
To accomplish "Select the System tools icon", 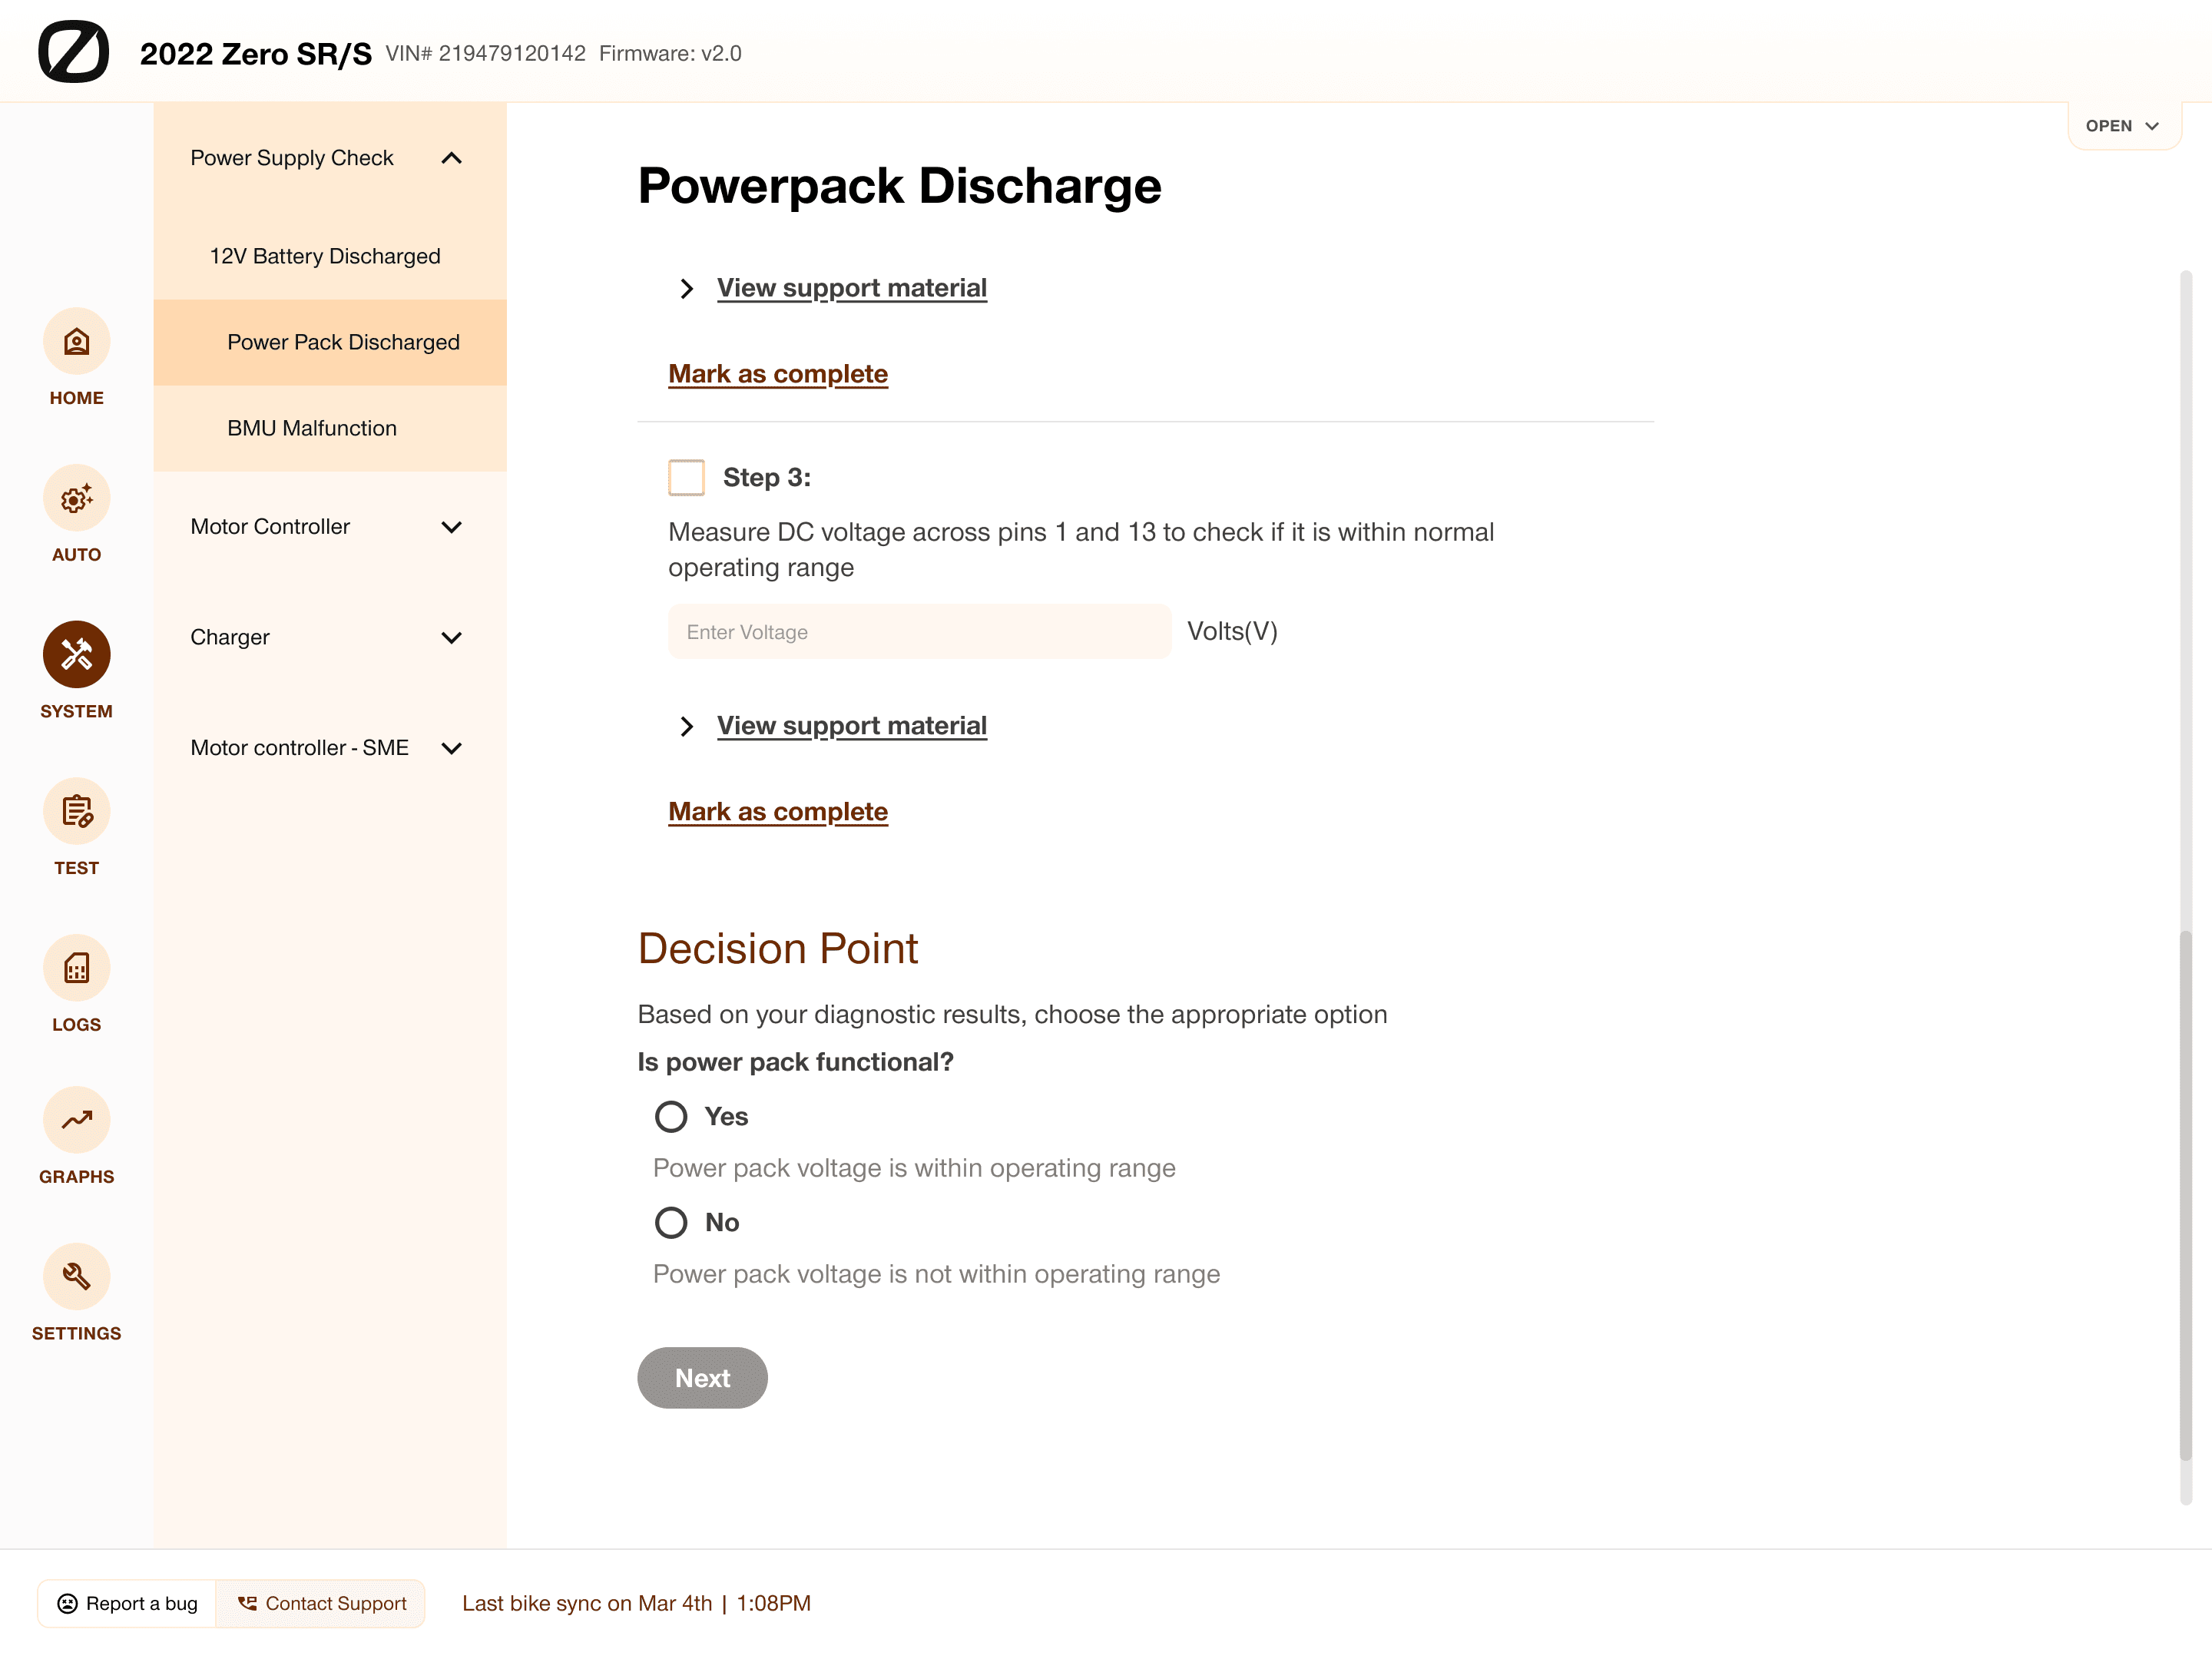I will (76, 655).
